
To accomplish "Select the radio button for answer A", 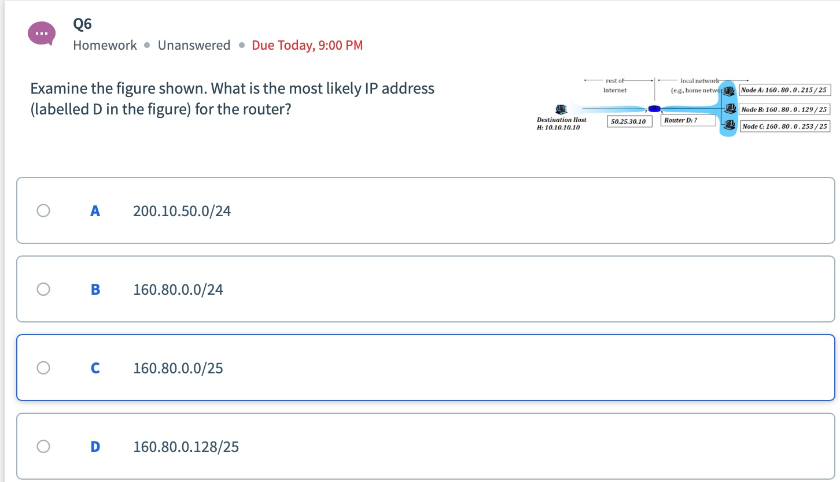I will tap(43, 210).
